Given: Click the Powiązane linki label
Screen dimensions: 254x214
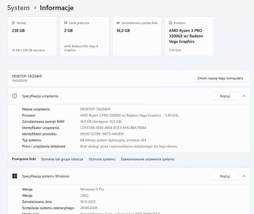Looking at the screenshot, I should 24,159.
